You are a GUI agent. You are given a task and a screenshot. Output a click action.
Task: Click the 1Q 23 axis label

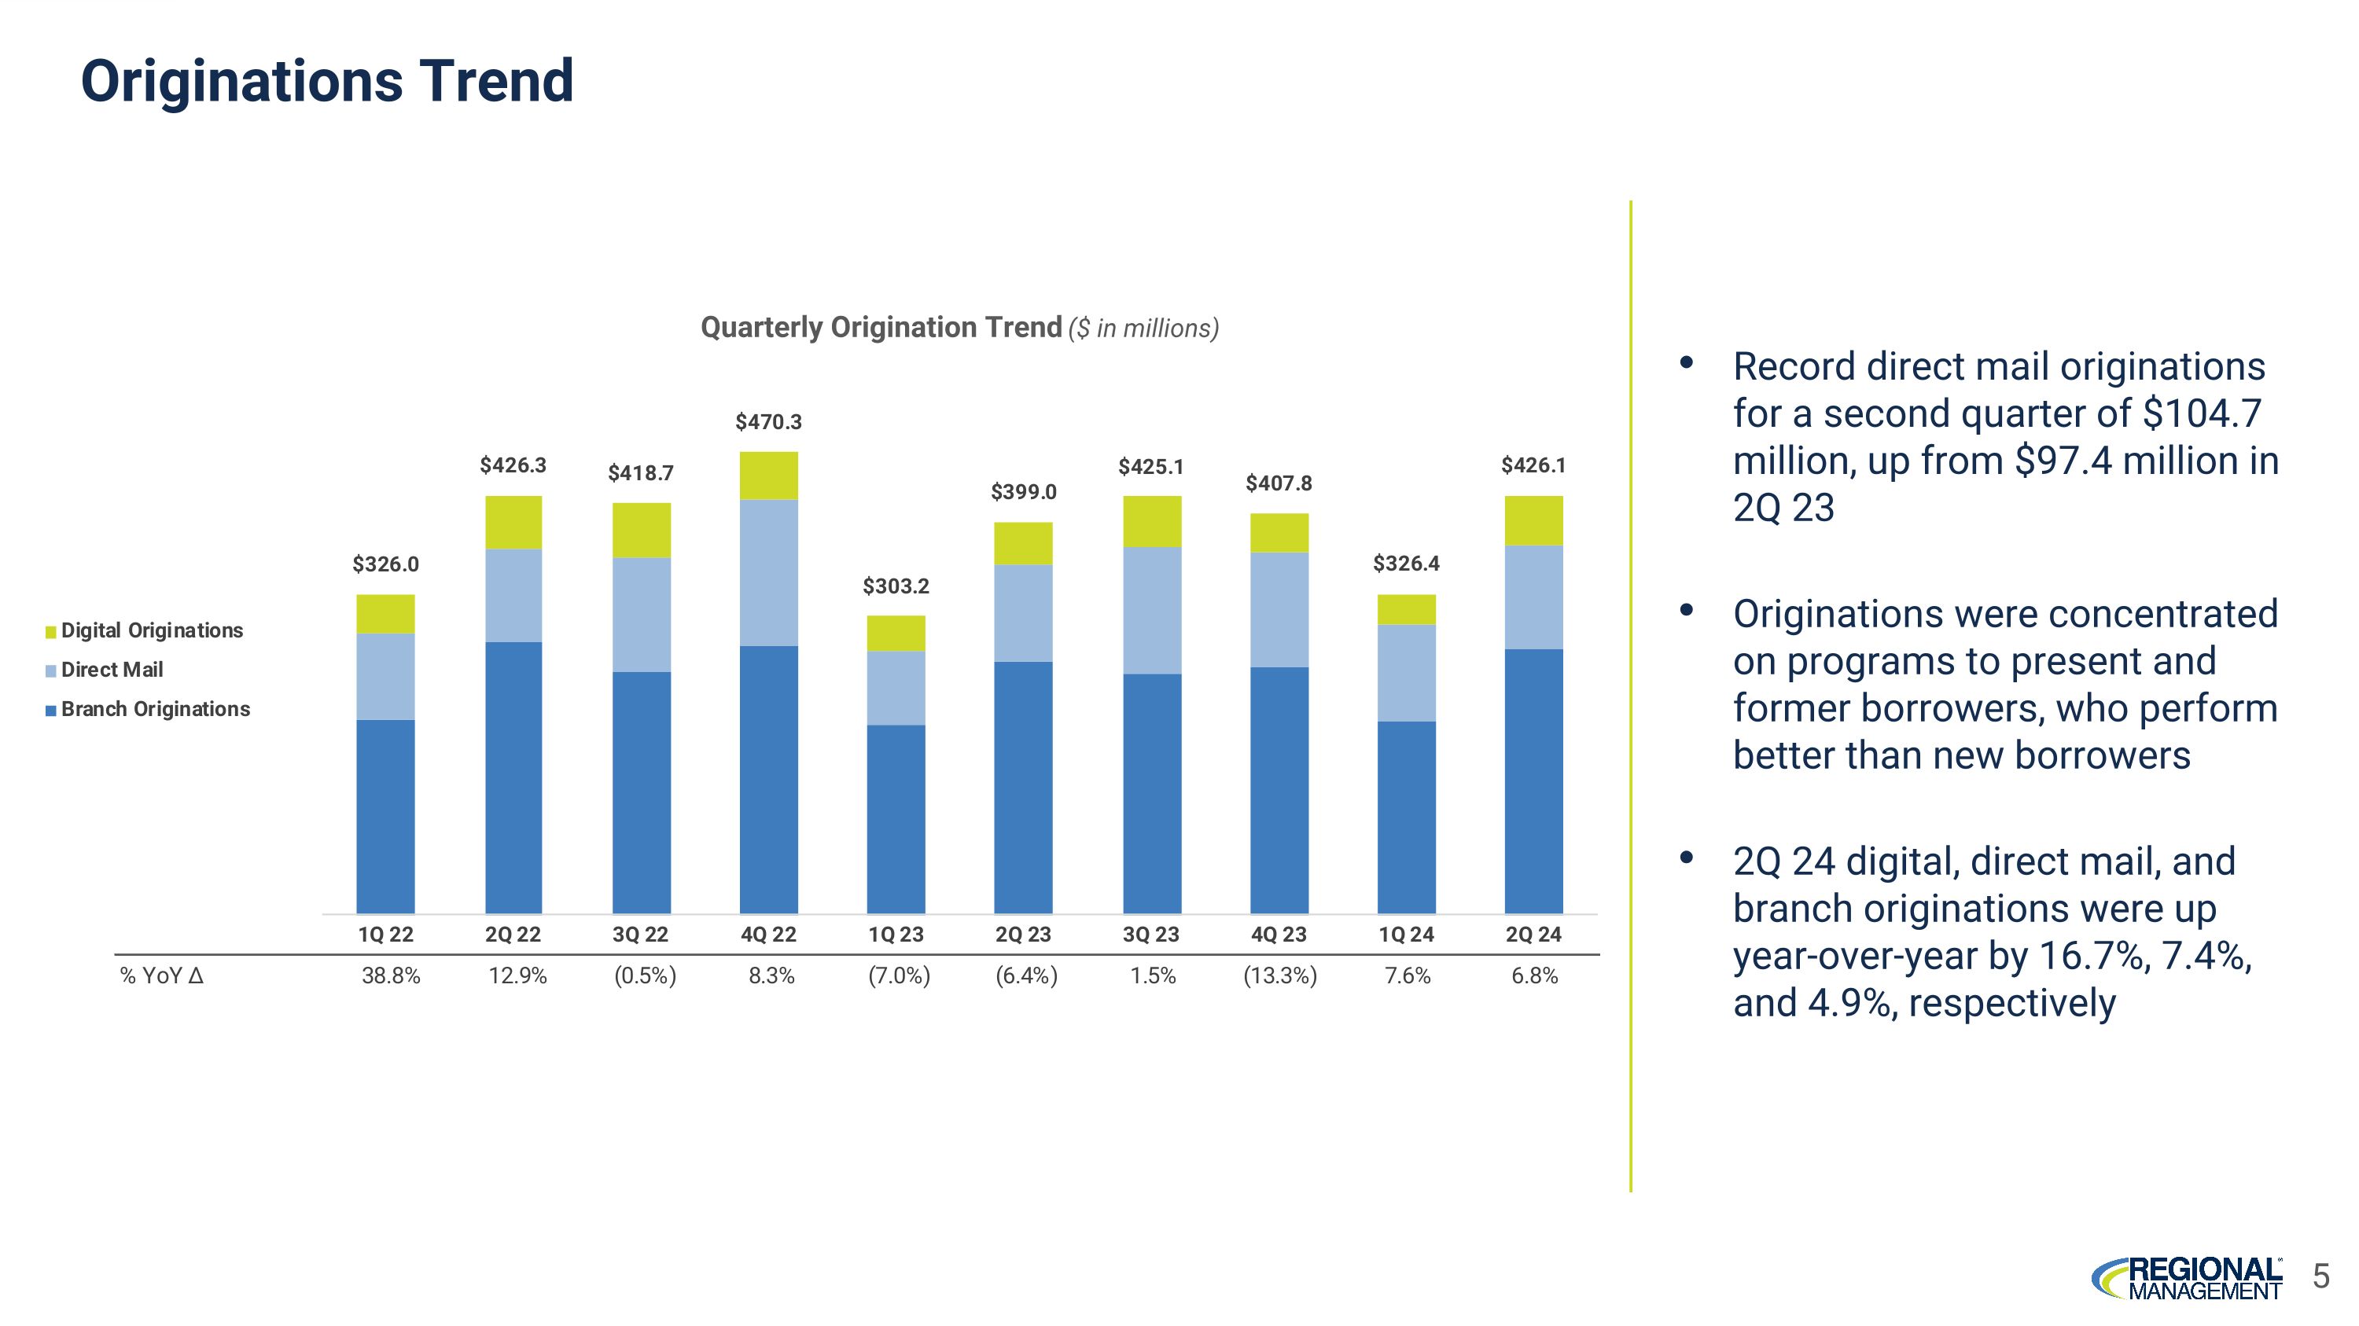coord(896,935)
